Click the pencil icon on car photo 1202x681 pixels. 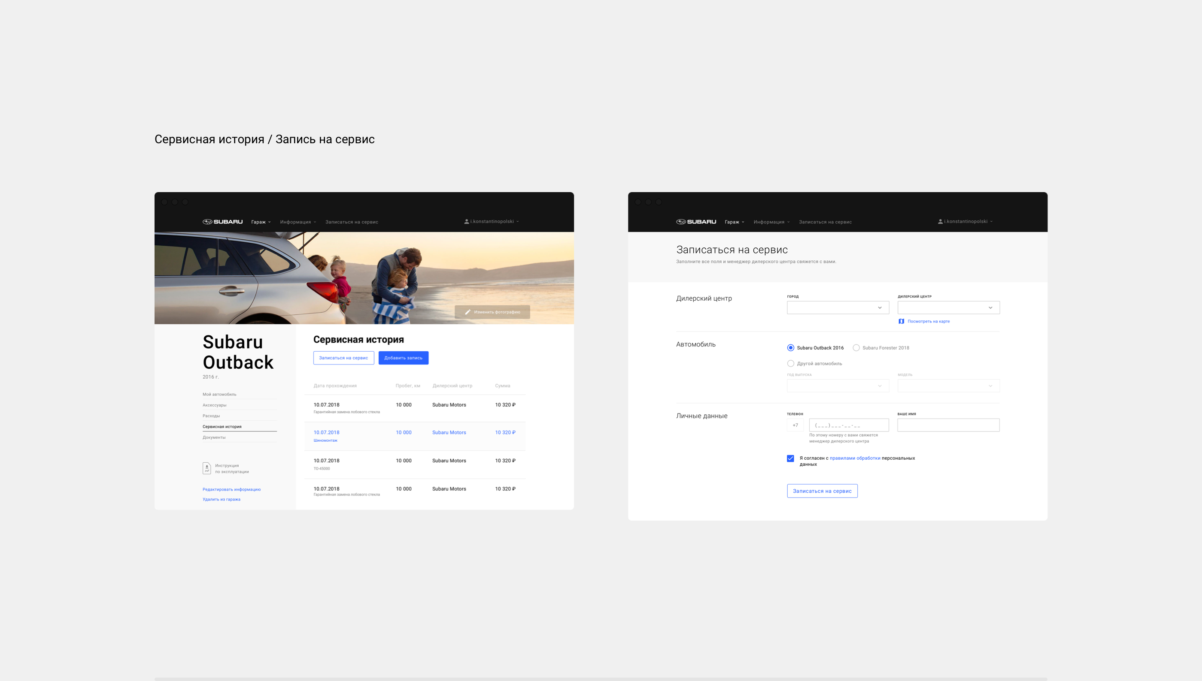(x=467, y=312)
